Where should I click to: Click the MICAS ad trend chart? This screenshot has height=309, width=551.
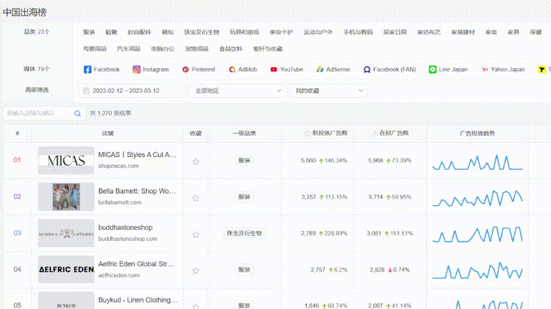(477, 162)
